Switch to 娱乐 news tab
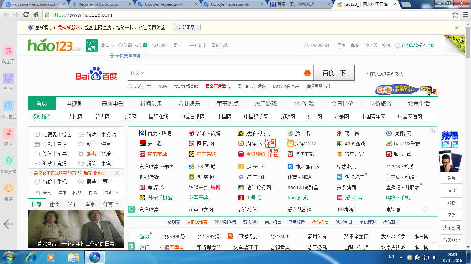The width and height of the screenshot is (471, 264). tap(72, 204)
